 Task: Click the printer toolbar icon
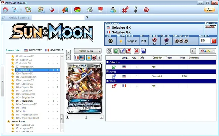[90, 10]
